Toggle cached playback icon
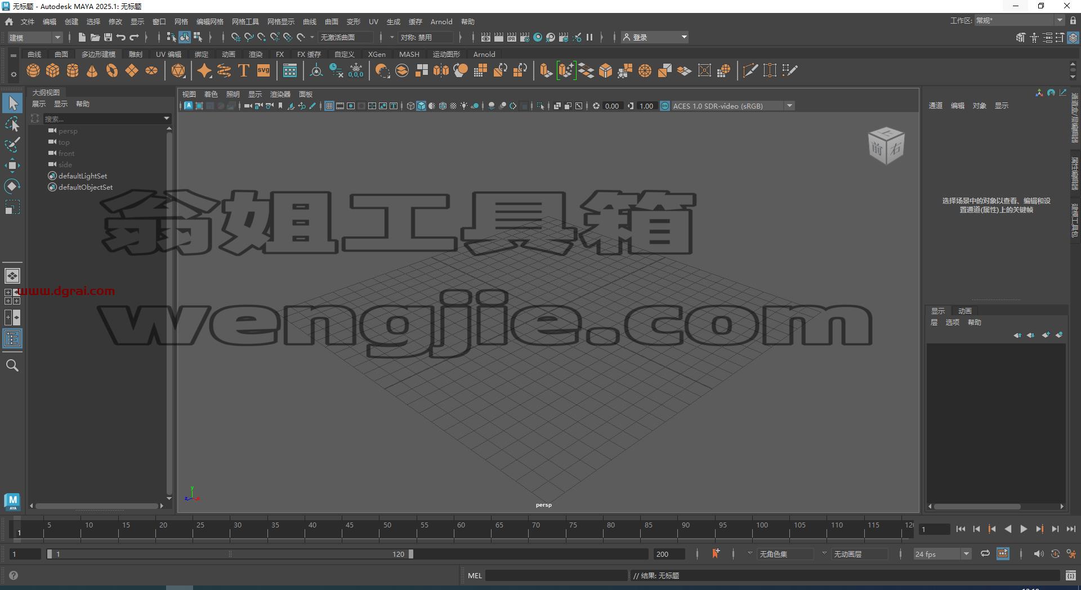 tap(1003, 554)
